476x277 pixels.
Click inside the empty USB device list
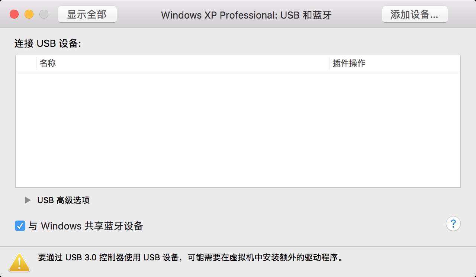pyautogui.click(x=238, y=129)
